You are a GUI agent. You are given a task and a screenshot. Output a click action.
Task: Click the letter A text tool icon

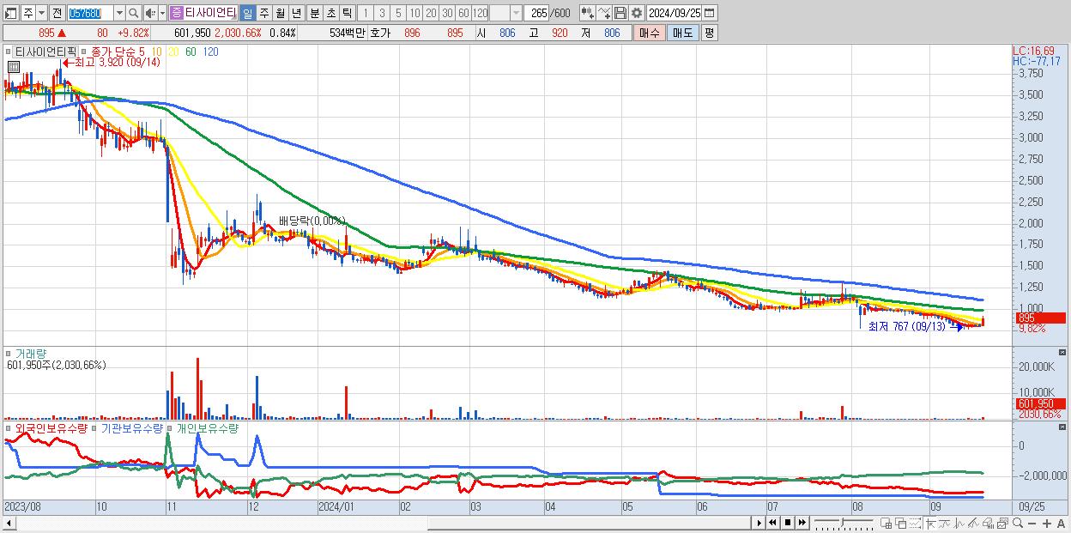pyautogui.click(x=1061, y=523)
